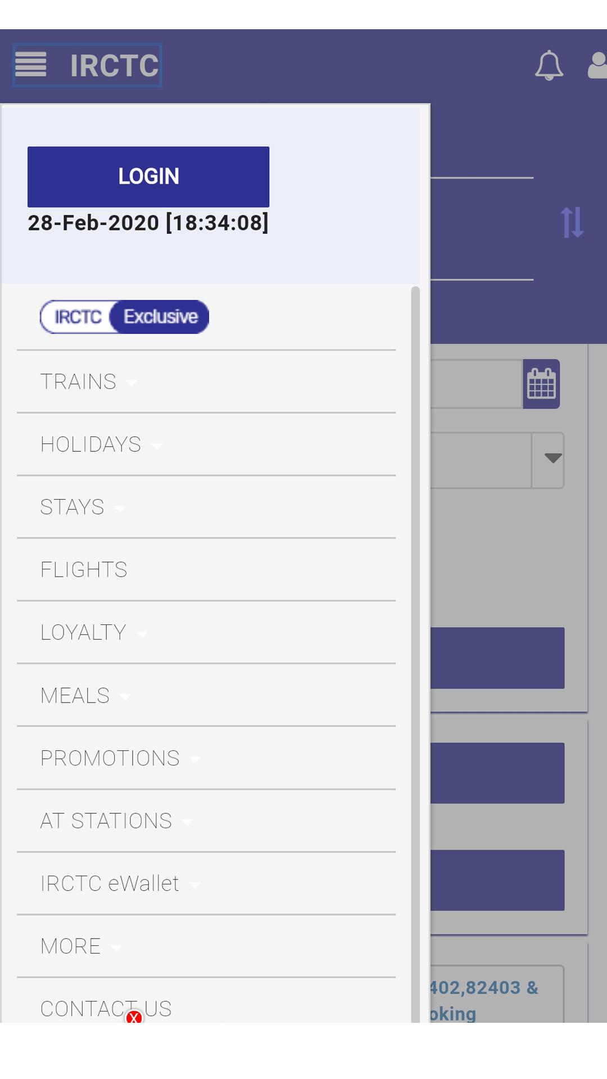Open the class dropdown arrow on the right

pos(553,459)
